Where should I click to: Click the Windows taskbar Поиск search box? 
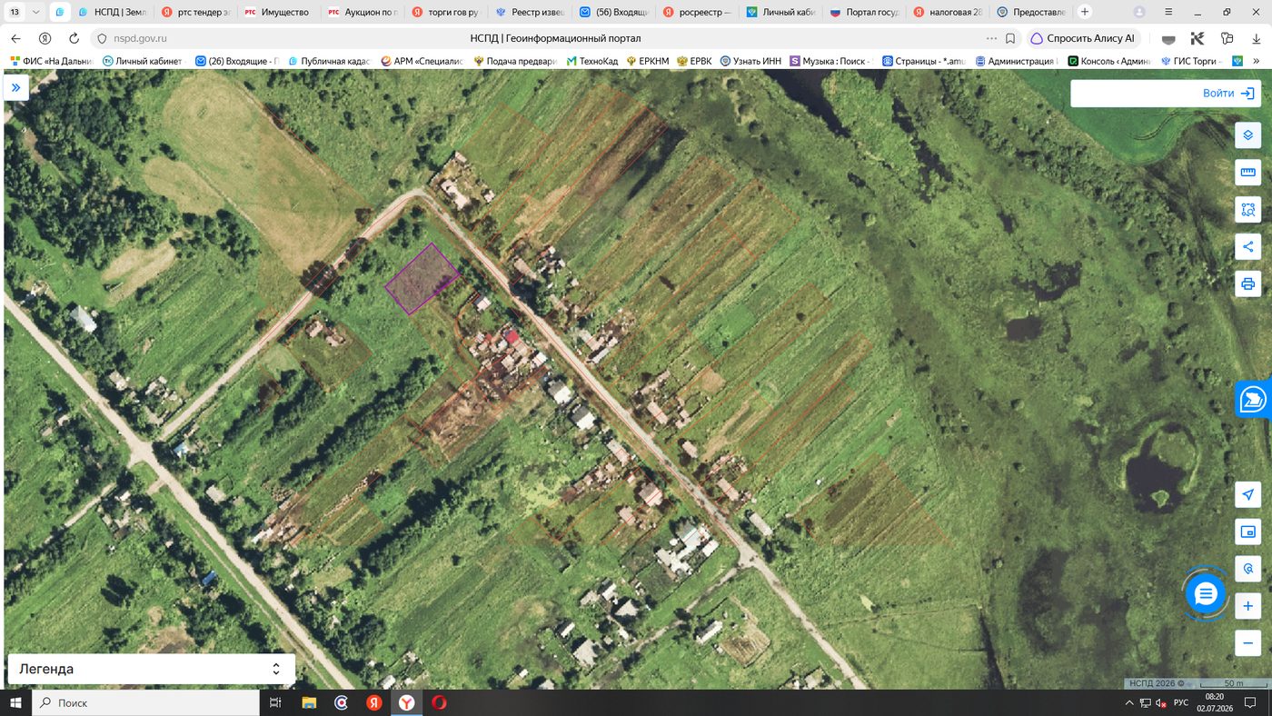click(x=145, y=702)
